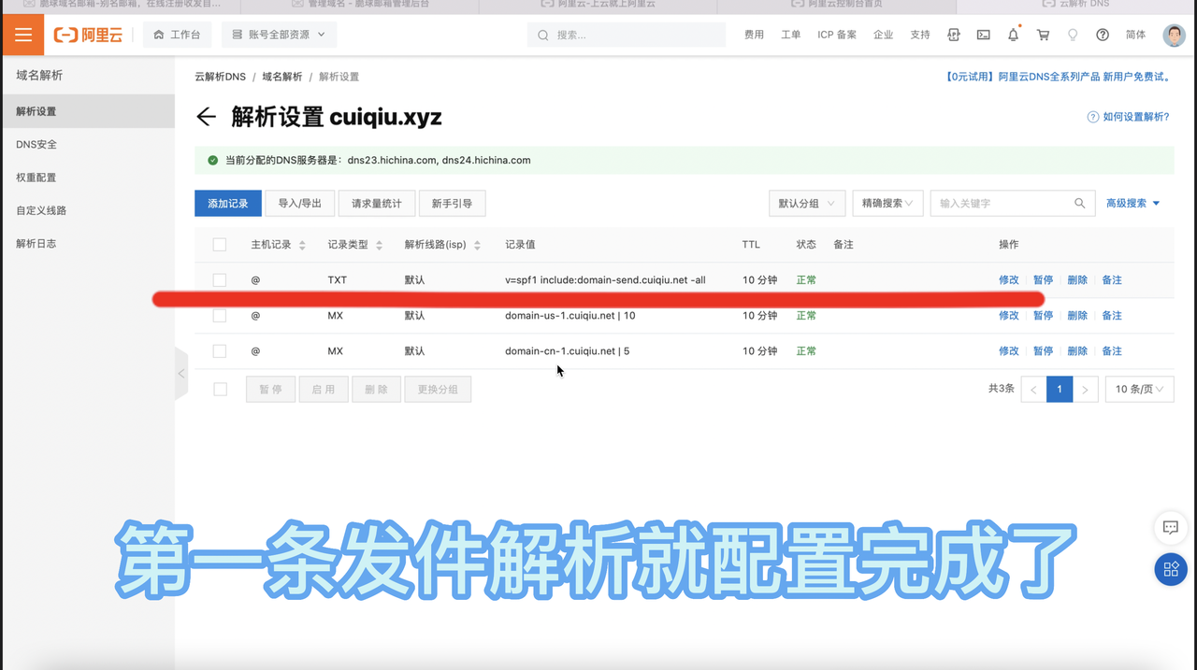The width and height of the screenshot is (1197, 670).
Task: Open the 企业 top menu
Action: 883,35
